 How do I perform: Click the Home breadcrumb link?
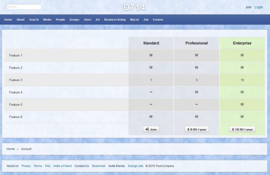(x=10, y=149)
